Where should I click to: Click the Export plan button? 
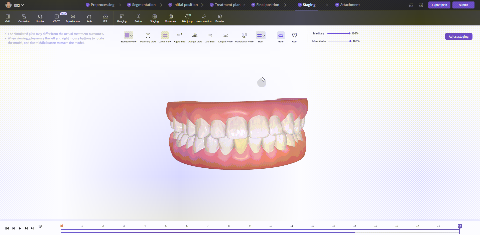(x=439, y=5)
